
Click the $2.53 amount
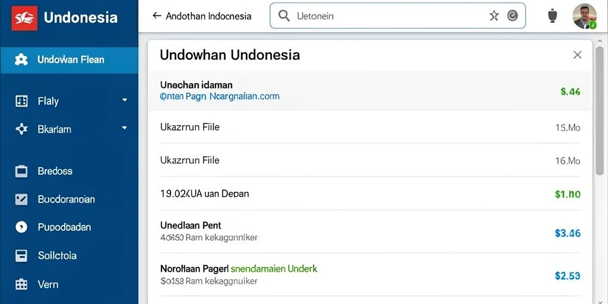tap(568, 275)
